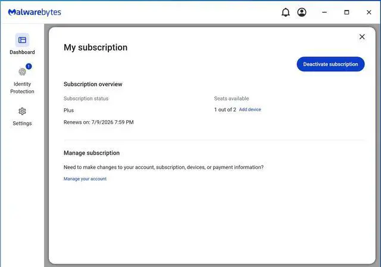Select the Subscription overview heading
Viewport: 381px width, 267px height.
[x=93, y=84]
